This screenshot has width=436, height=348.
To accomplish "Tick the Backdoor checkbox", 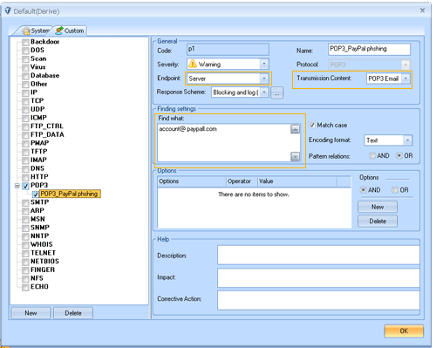I will [x=25, y=42].
